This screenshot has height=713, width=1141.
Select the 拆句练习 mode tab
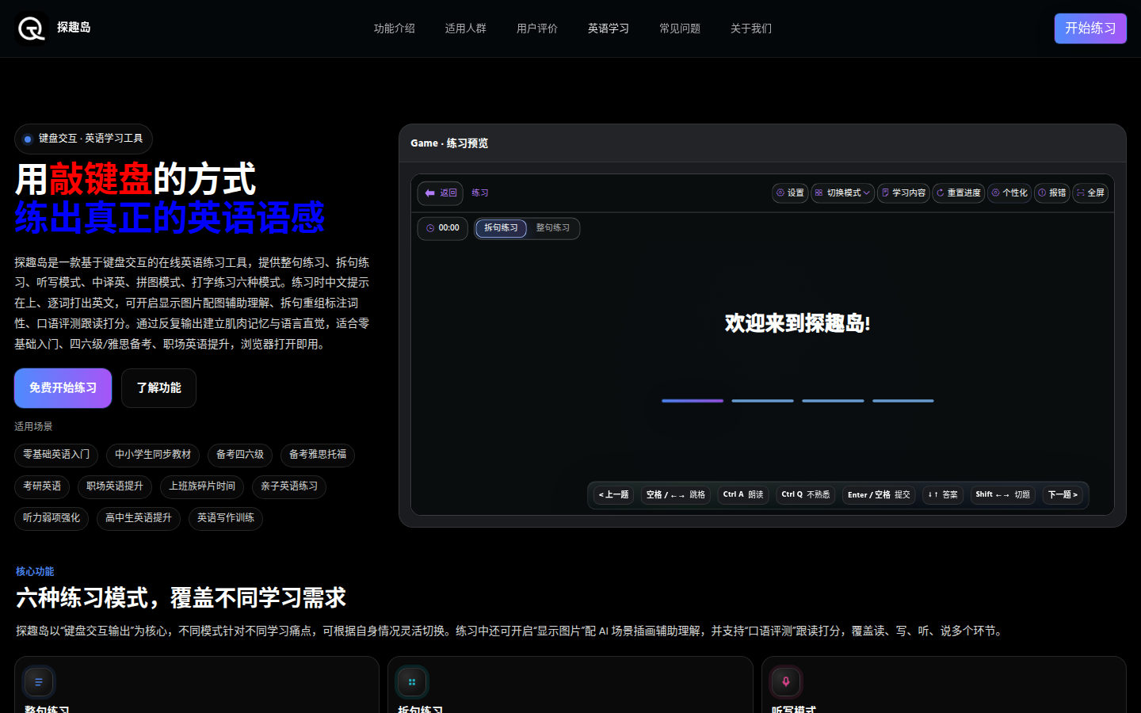501,228
